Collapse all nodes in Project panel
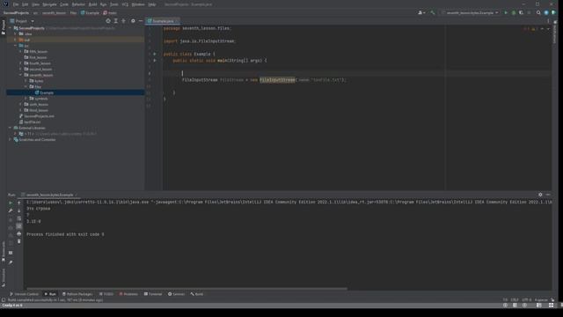Viewport: 563px width, 317px height. [x=123, y=21]
